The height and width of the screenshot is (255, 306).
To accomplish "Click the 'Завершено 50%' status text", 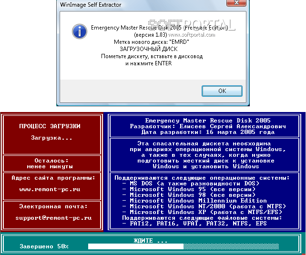I will [44, 246].
